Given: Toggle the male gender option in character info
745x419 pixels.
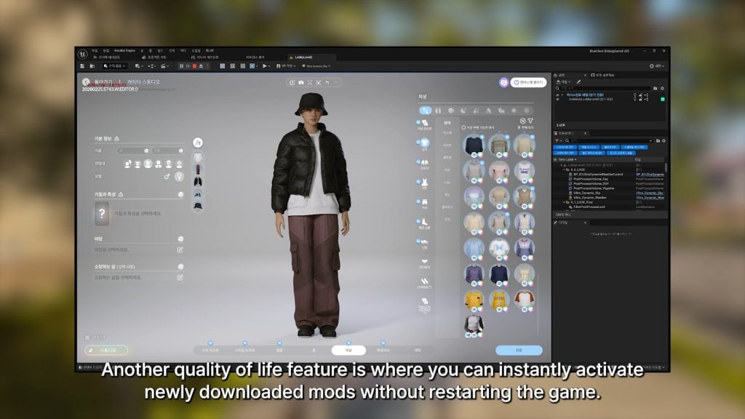Looking at the screenshot, I should (x=166, y=177).
